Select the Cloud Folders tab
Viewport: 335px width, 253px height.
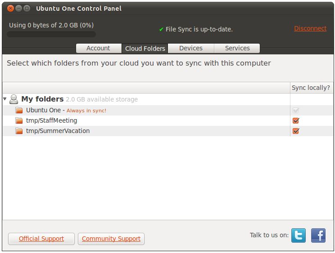tap(145, 49)
